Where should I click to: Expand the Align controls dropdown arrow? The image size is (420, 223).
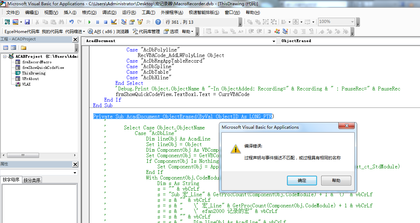289,22
